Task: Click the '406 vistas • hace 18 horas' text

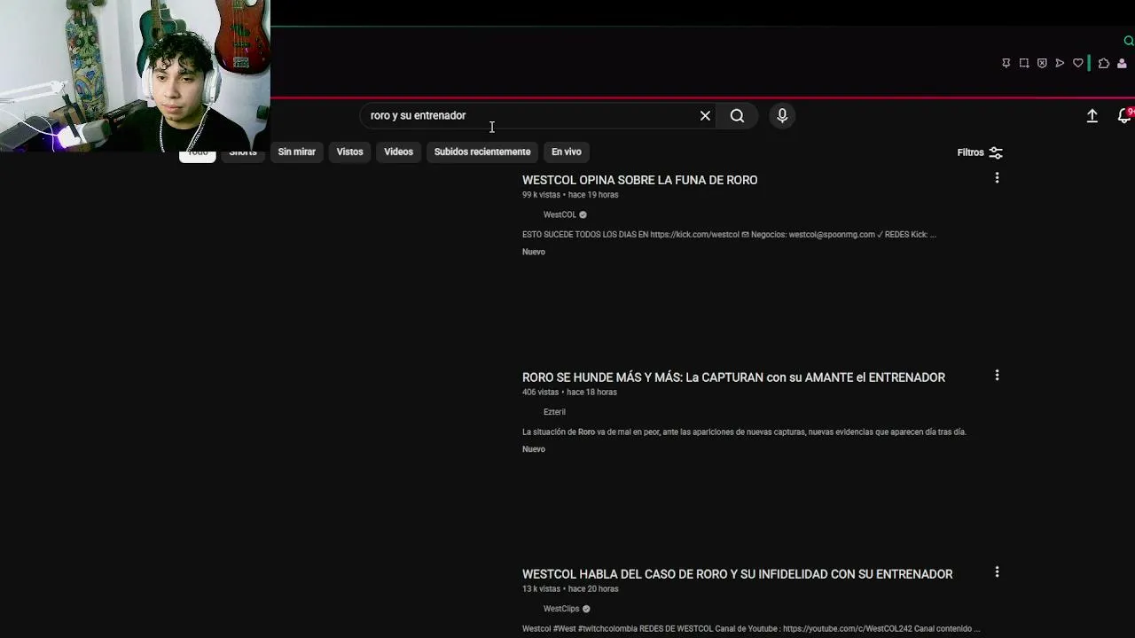Action: [x=569, y=392]
